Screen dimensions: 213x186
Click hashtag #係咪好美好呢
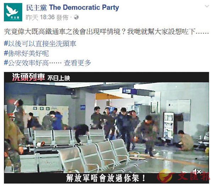(26, 53)
